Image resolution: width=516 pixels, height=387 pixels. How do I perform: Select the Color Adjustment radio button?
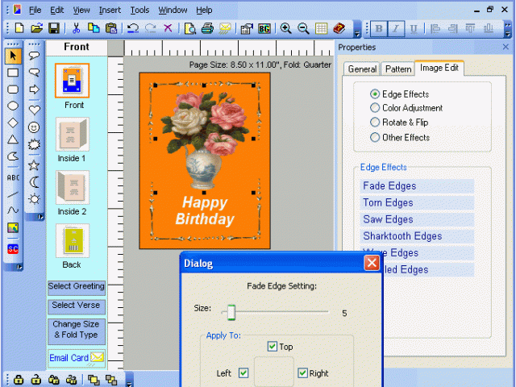coord(375,108)
